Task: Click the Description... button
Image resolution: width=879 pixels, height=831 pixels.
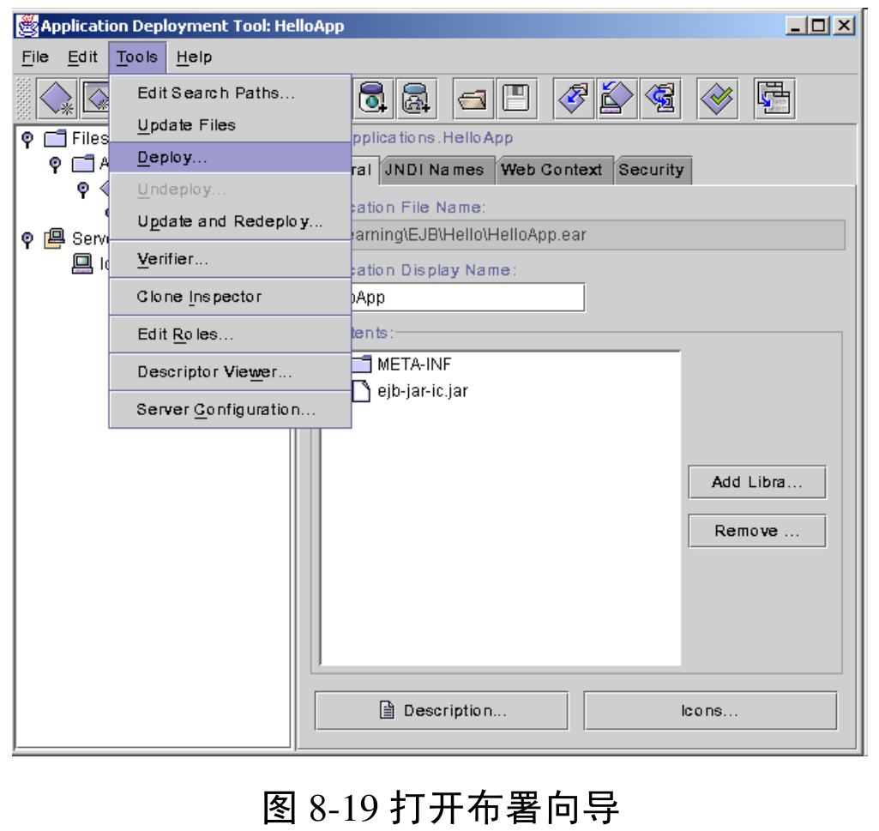Action: pos(441,710)
